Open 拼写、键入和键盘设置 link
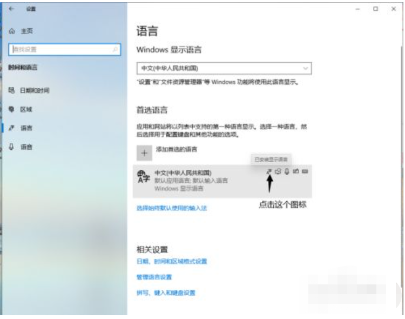This screenshot has height=319, width=405. 166,293
